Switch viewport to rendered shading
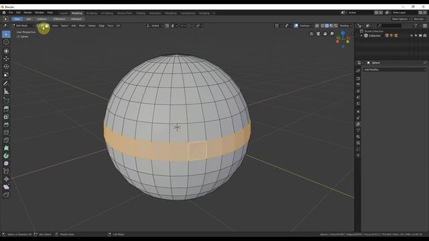 [336, 25]
